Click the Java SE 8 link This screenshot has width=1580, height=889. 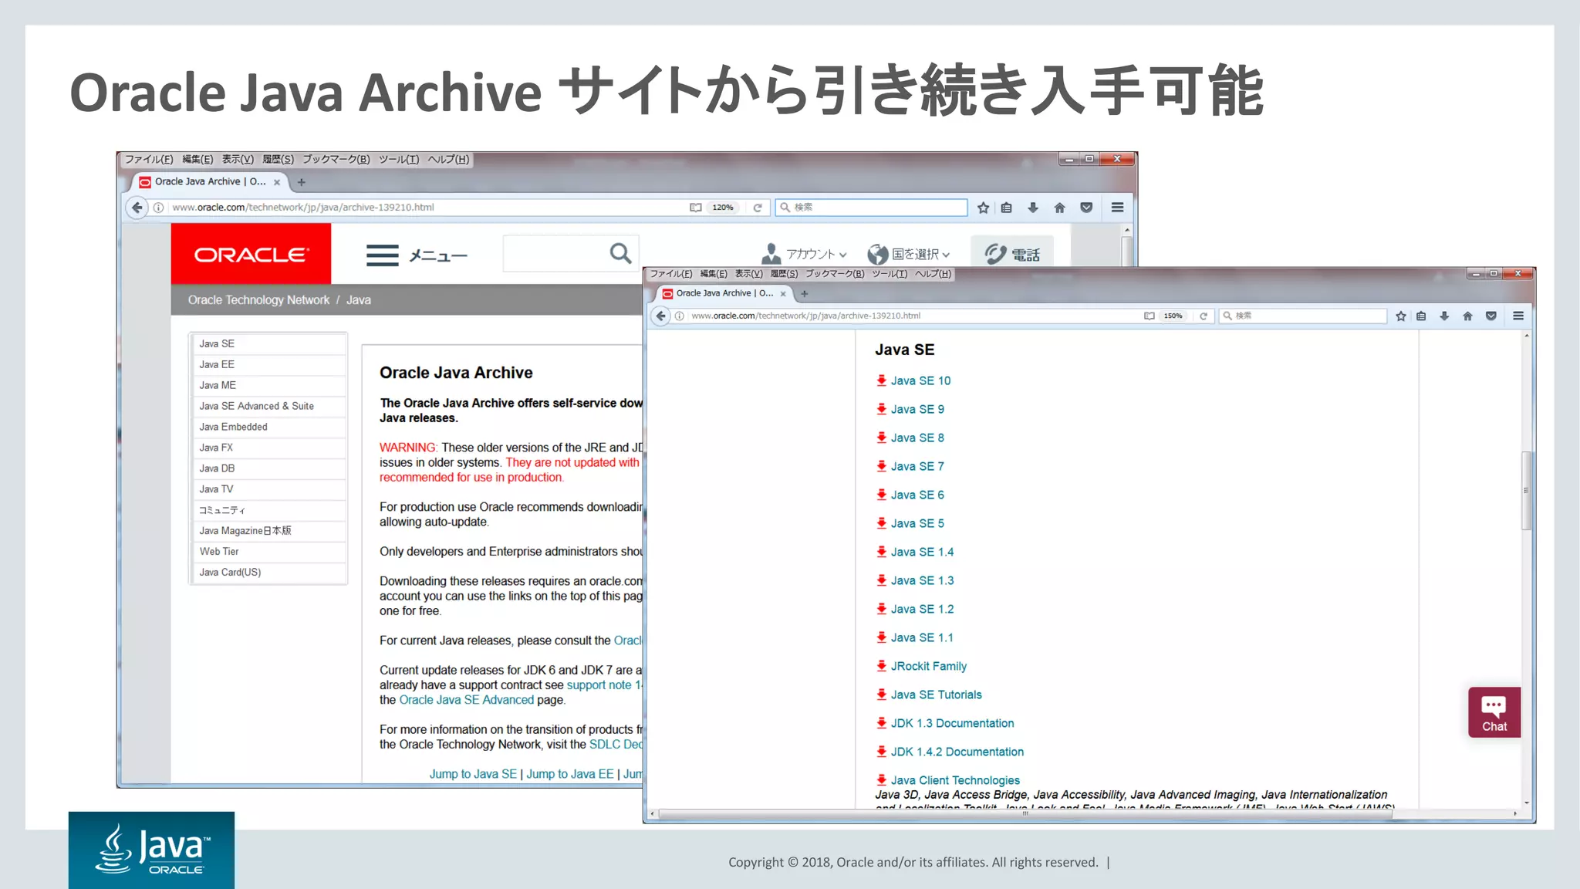[917, 438]
